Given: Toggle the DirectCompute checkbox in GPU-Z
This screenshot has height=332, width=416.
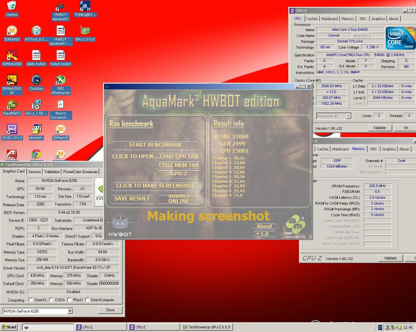Looking at the screenshot, I should click(87, 300).
